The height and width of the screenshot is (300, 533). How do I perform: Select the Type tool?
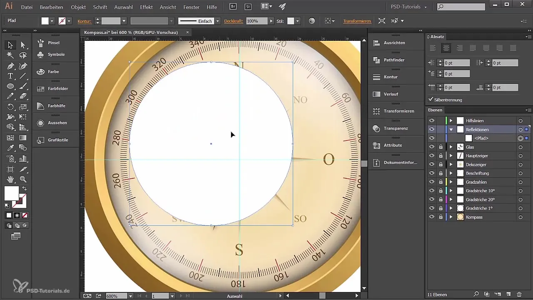click(x=10, y=76)
